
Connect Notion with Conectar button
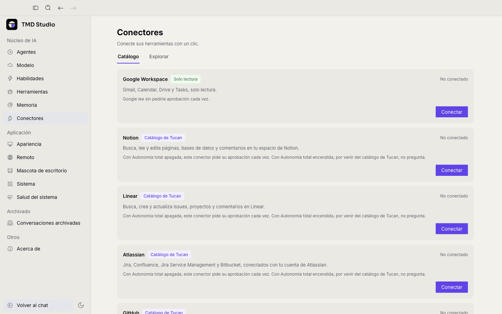452,170
